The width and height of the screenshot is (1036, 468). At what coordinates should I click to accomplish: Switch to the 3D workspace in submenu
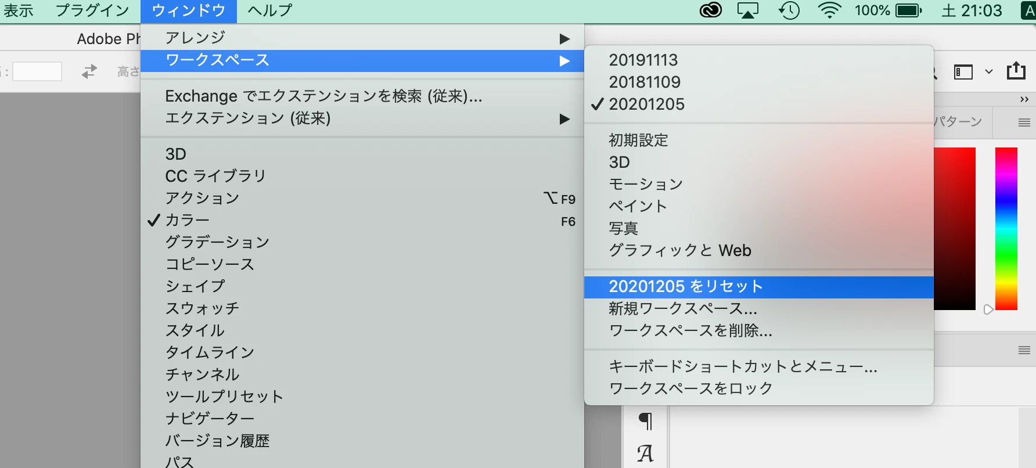[759, 163]
